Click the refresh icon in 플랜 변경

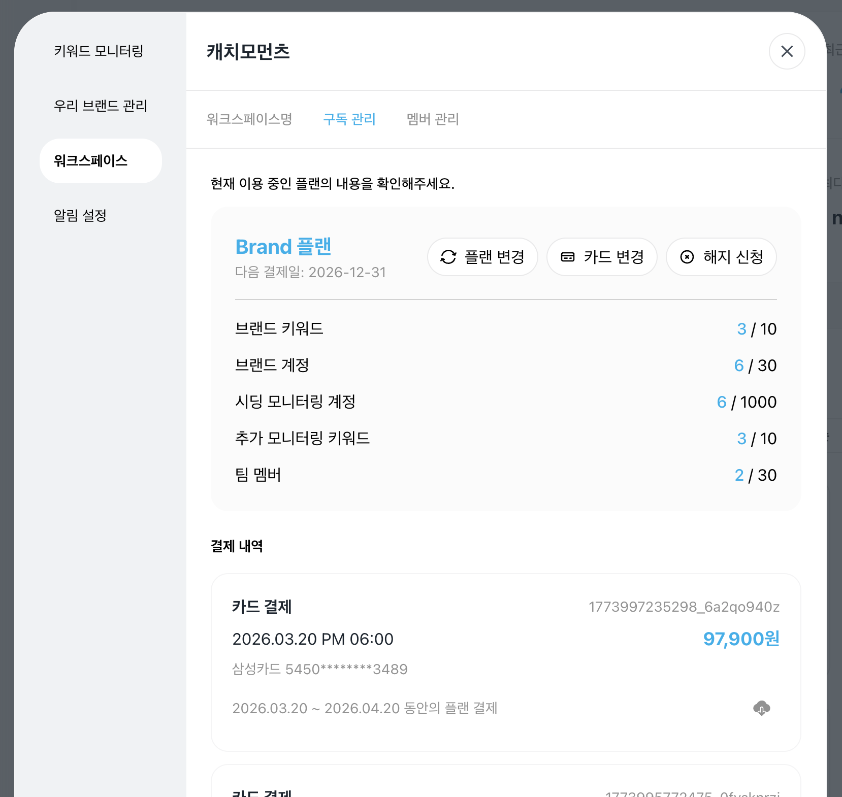click(448, 257)
